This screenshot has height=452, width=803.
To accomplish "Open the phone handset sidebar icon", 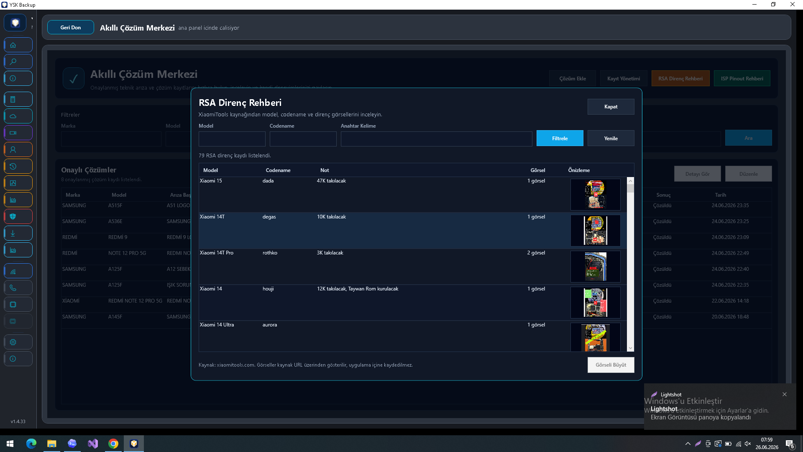I will (18, 288).
